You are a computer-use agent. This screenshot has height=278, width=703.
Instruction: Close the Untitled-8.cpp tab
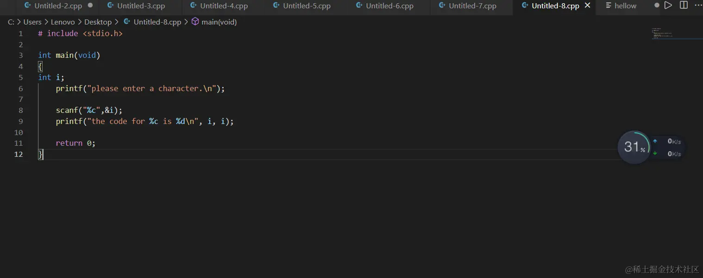click(588, 6)
